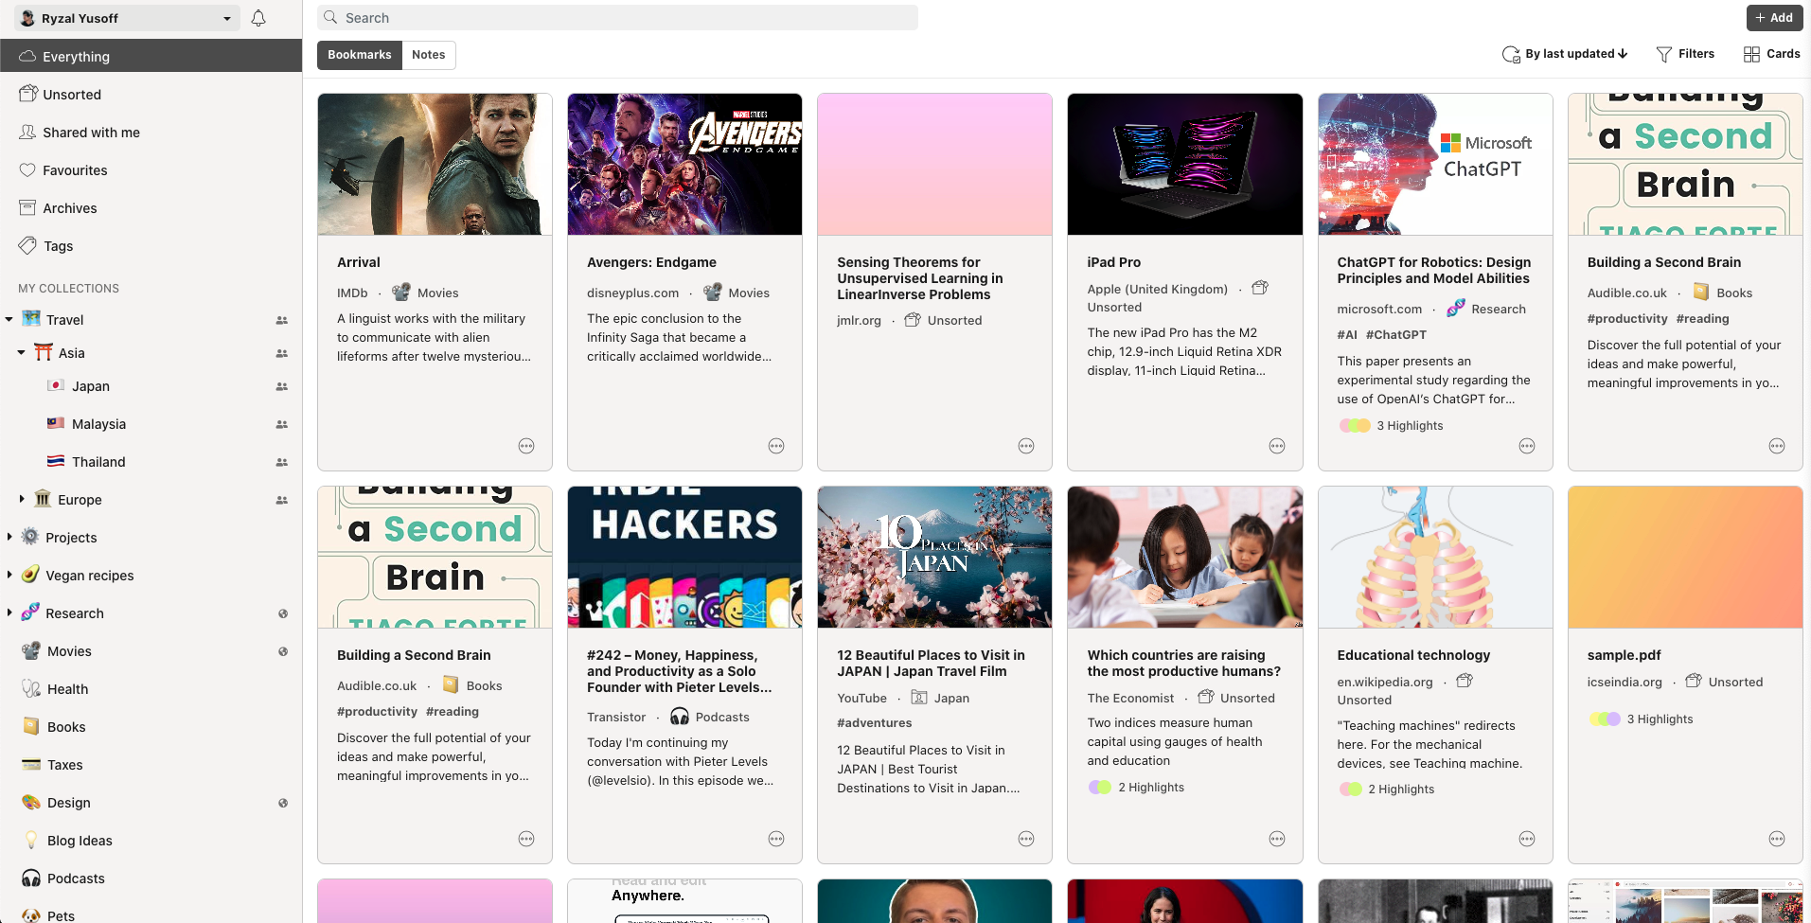Expand the Projects collection
The image size is (1811, 923).
tap(9, 537)
